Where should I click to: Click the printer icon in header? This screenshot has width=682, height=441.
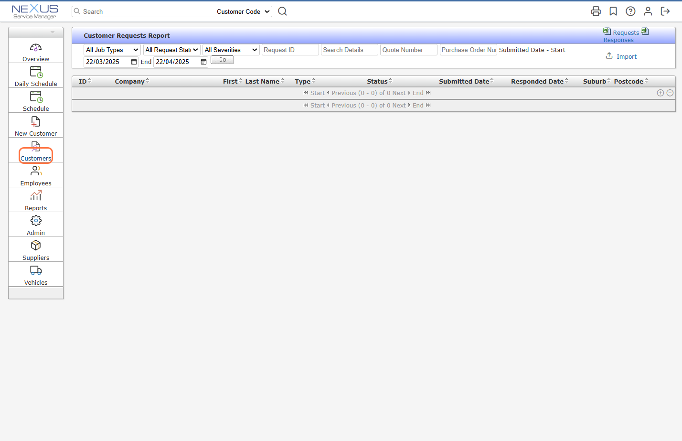[x=596, y=11]
